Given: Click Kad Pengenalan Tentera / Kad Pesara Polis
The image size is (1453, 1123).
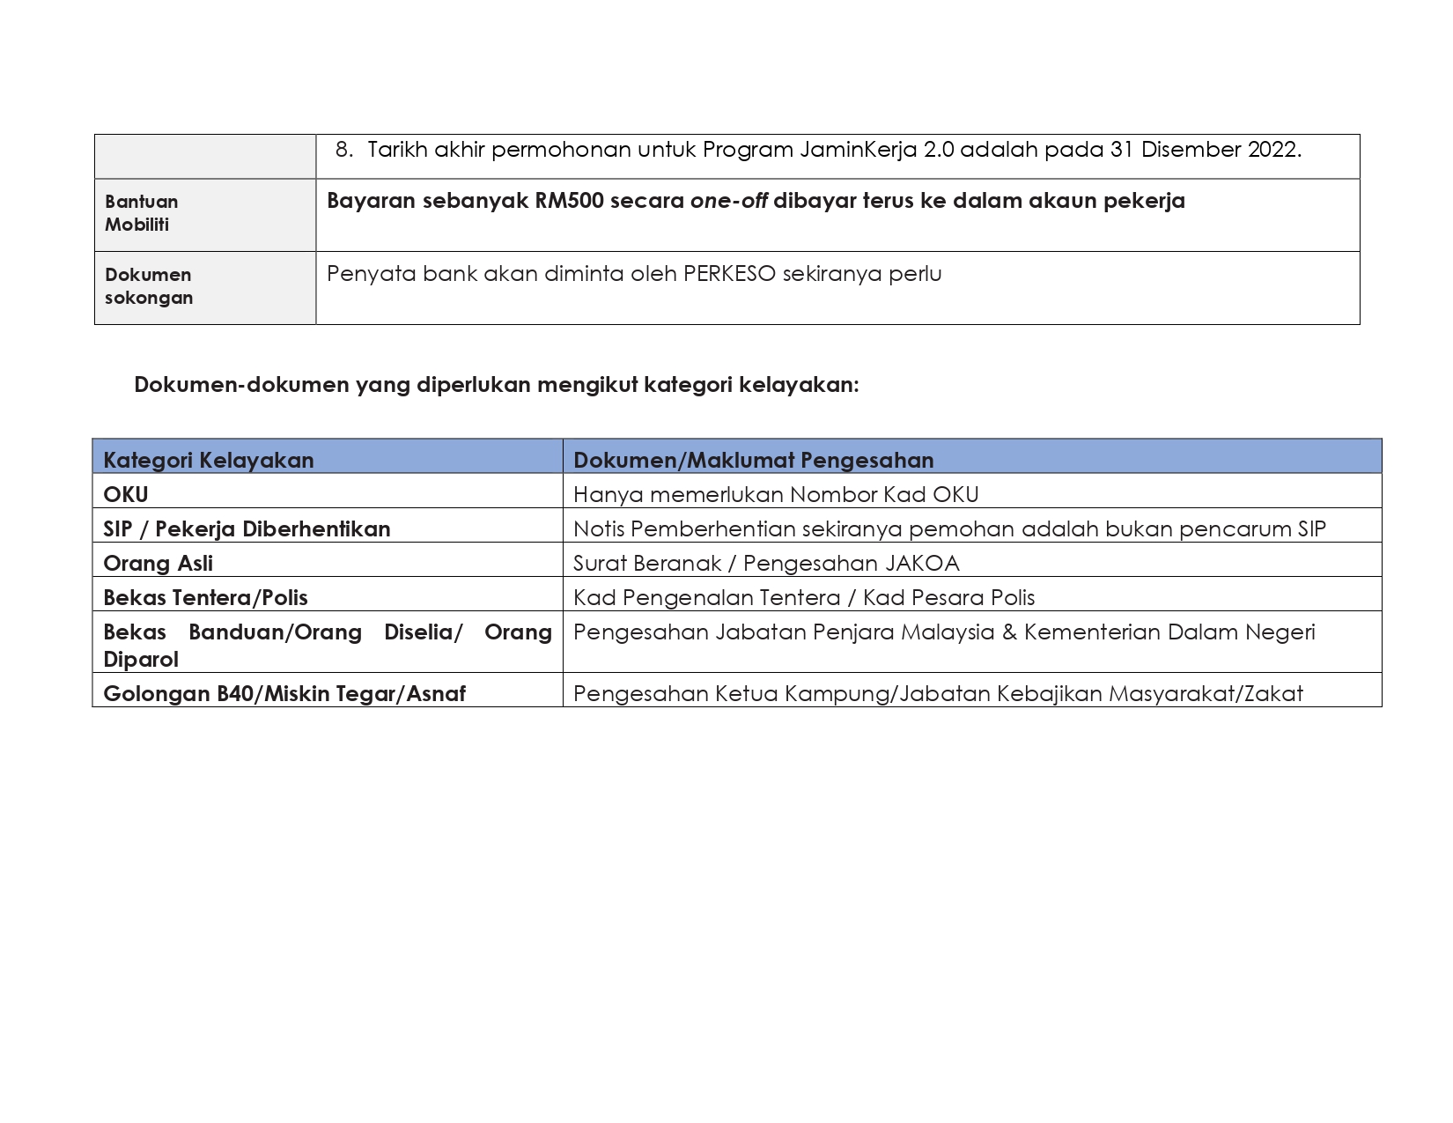Looking at the screenshot, I should tap(804, 597).
